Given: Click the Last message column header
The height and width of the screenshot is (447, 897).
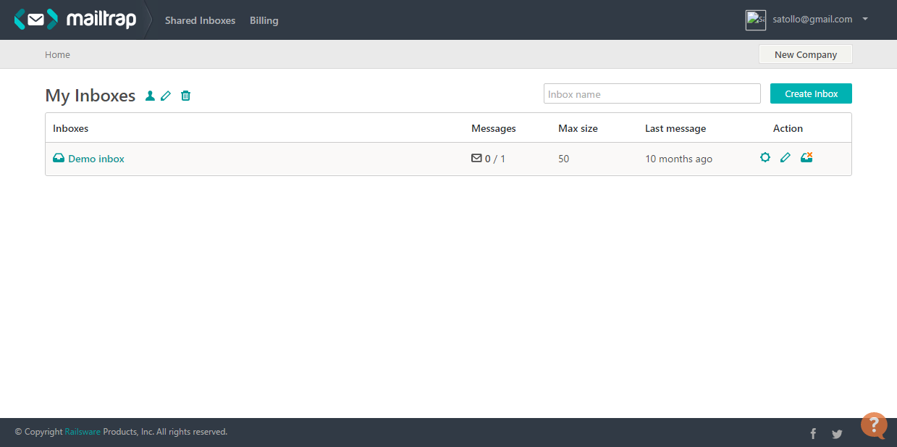Looking at the screenshot, I should tap(675, 128).
